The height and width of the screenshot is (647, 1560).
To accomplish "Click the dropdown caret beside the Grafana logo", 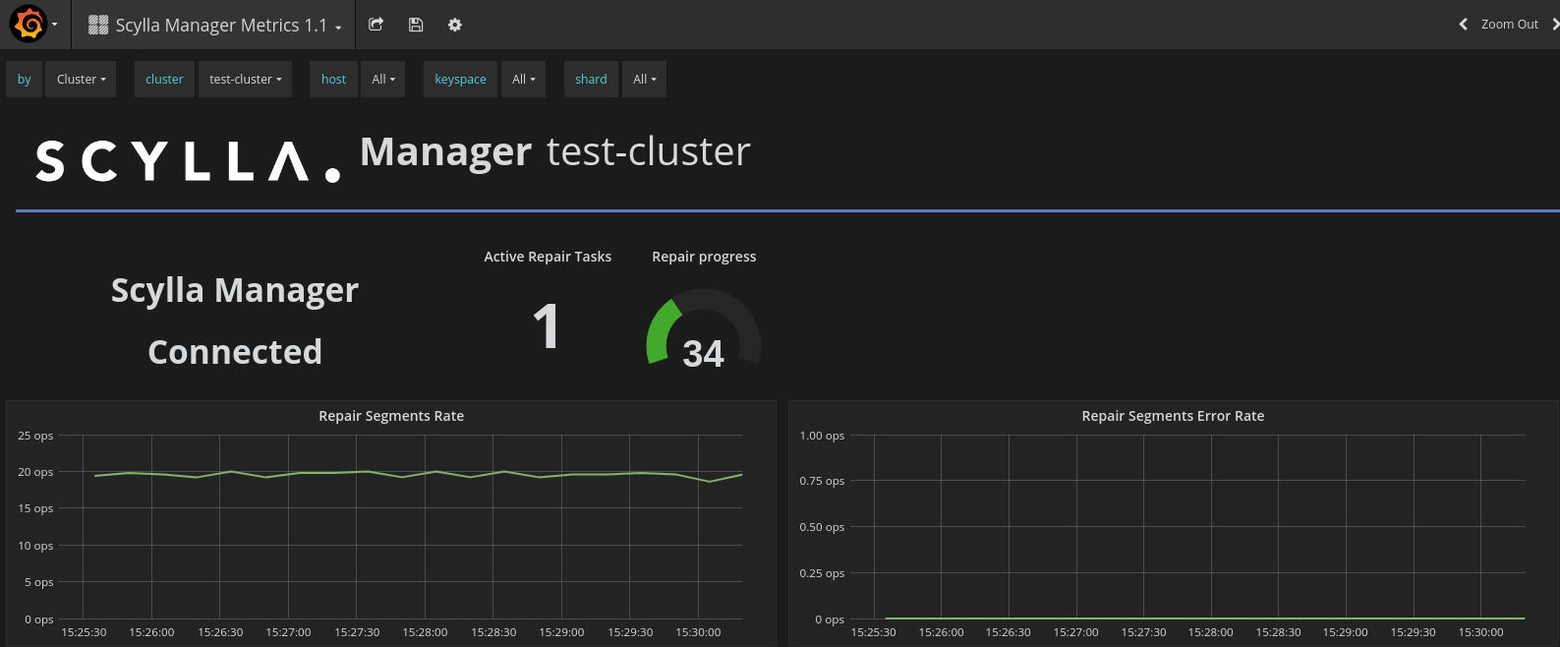I will point(54,26).
